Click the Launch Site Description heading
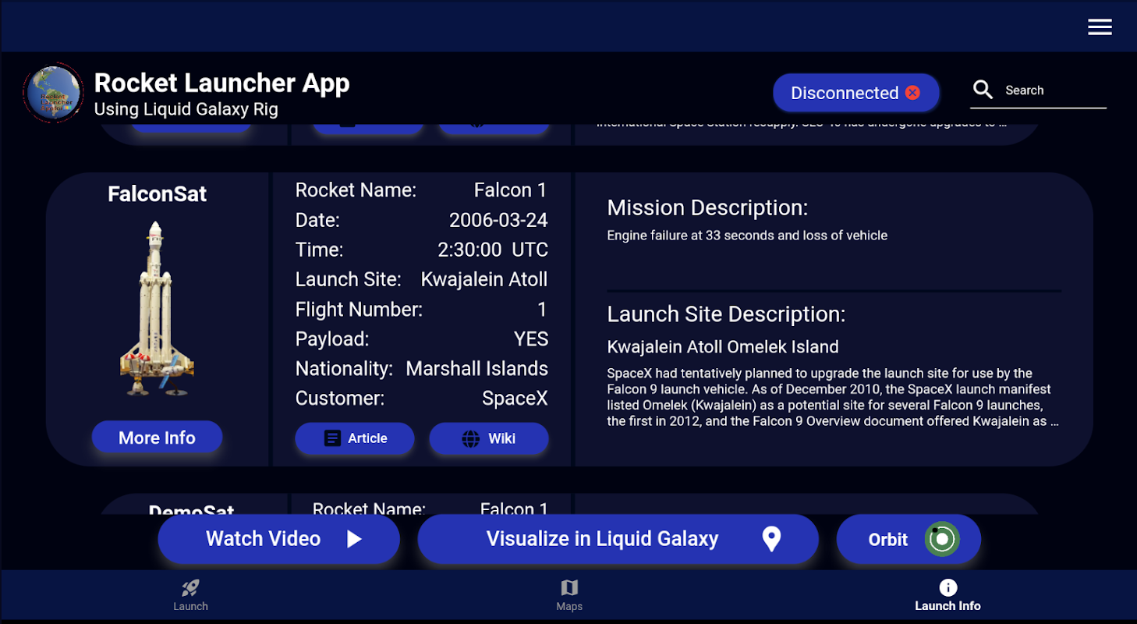This screenshot has width=1137, height=624. [x=726, y=314]
